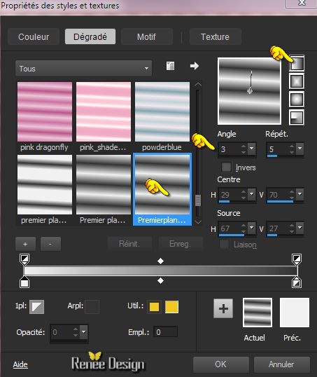Click the gradient list view options icon

170,66
